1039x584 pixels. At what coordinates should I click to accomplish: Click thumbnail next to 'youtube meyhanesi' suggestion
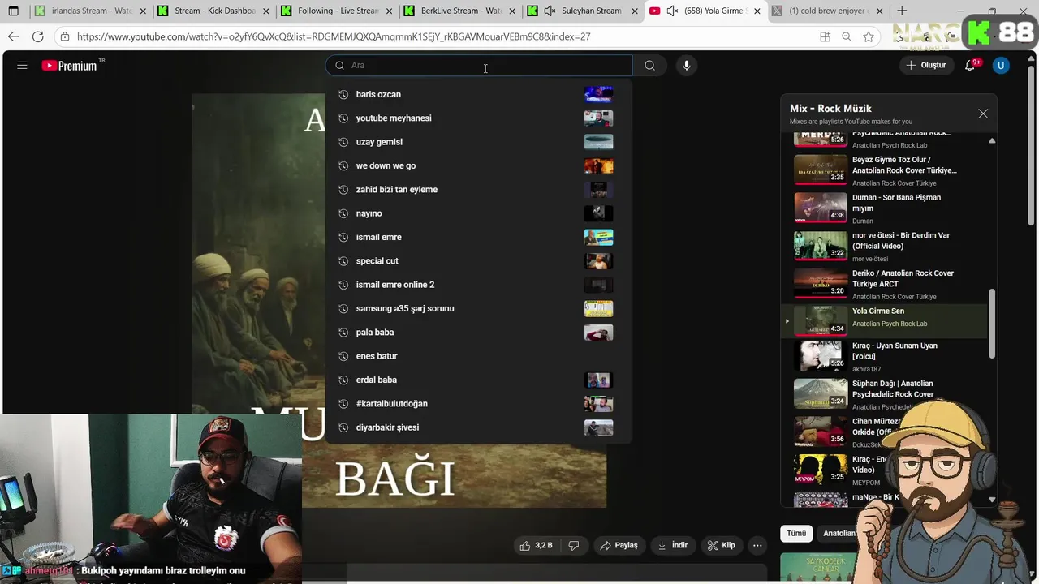tap(598, 118)
